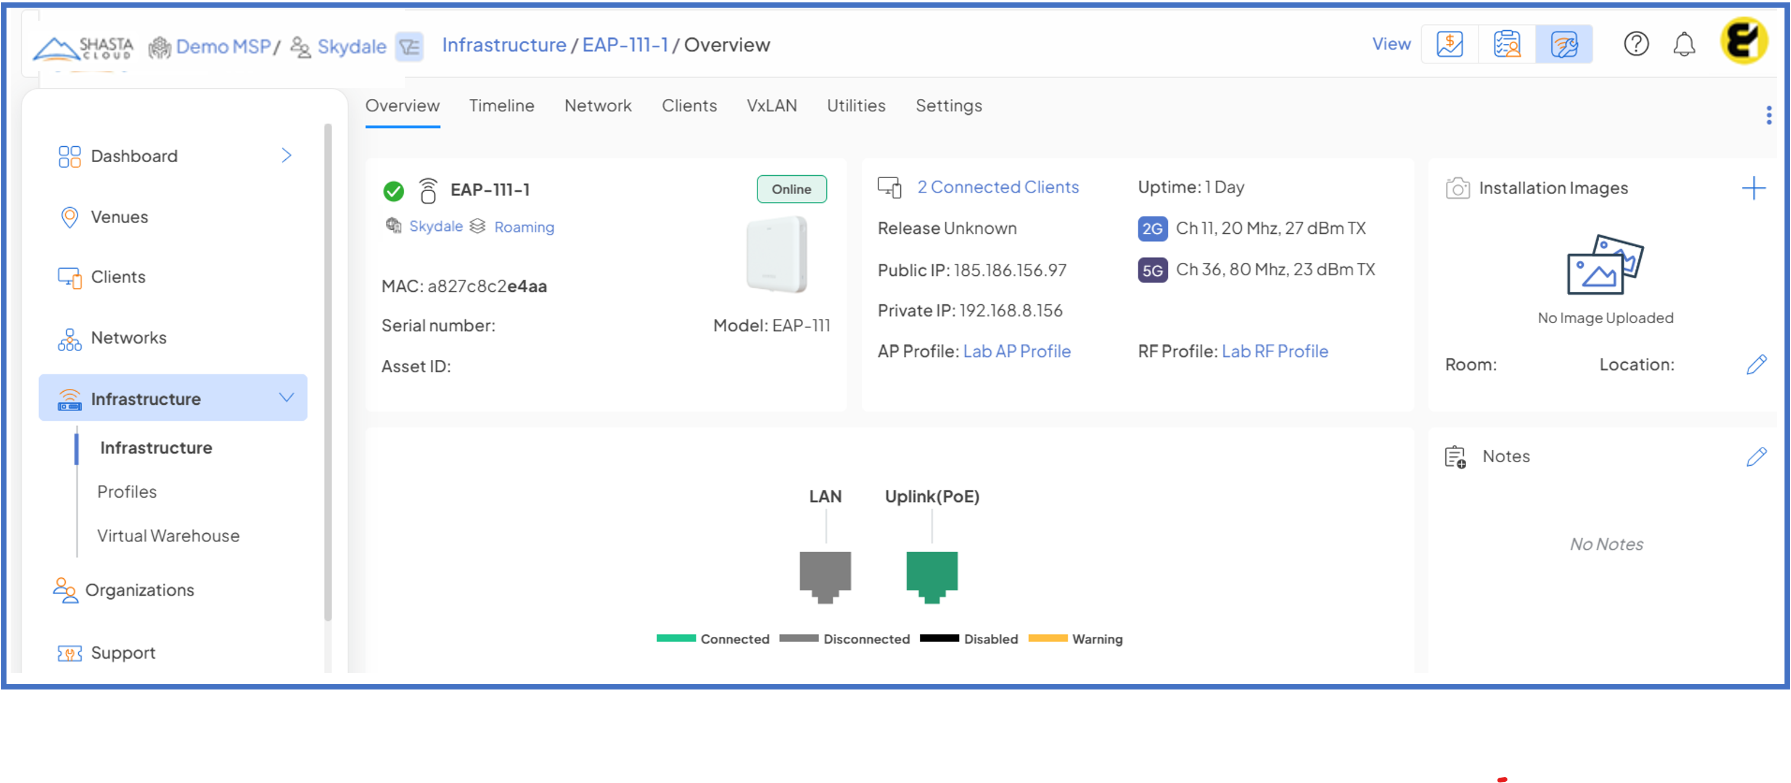The height and width of the screenshot is (783, 1791).
Task: Open the Lab RF Profile link
Action: (x=1274, y=351)
